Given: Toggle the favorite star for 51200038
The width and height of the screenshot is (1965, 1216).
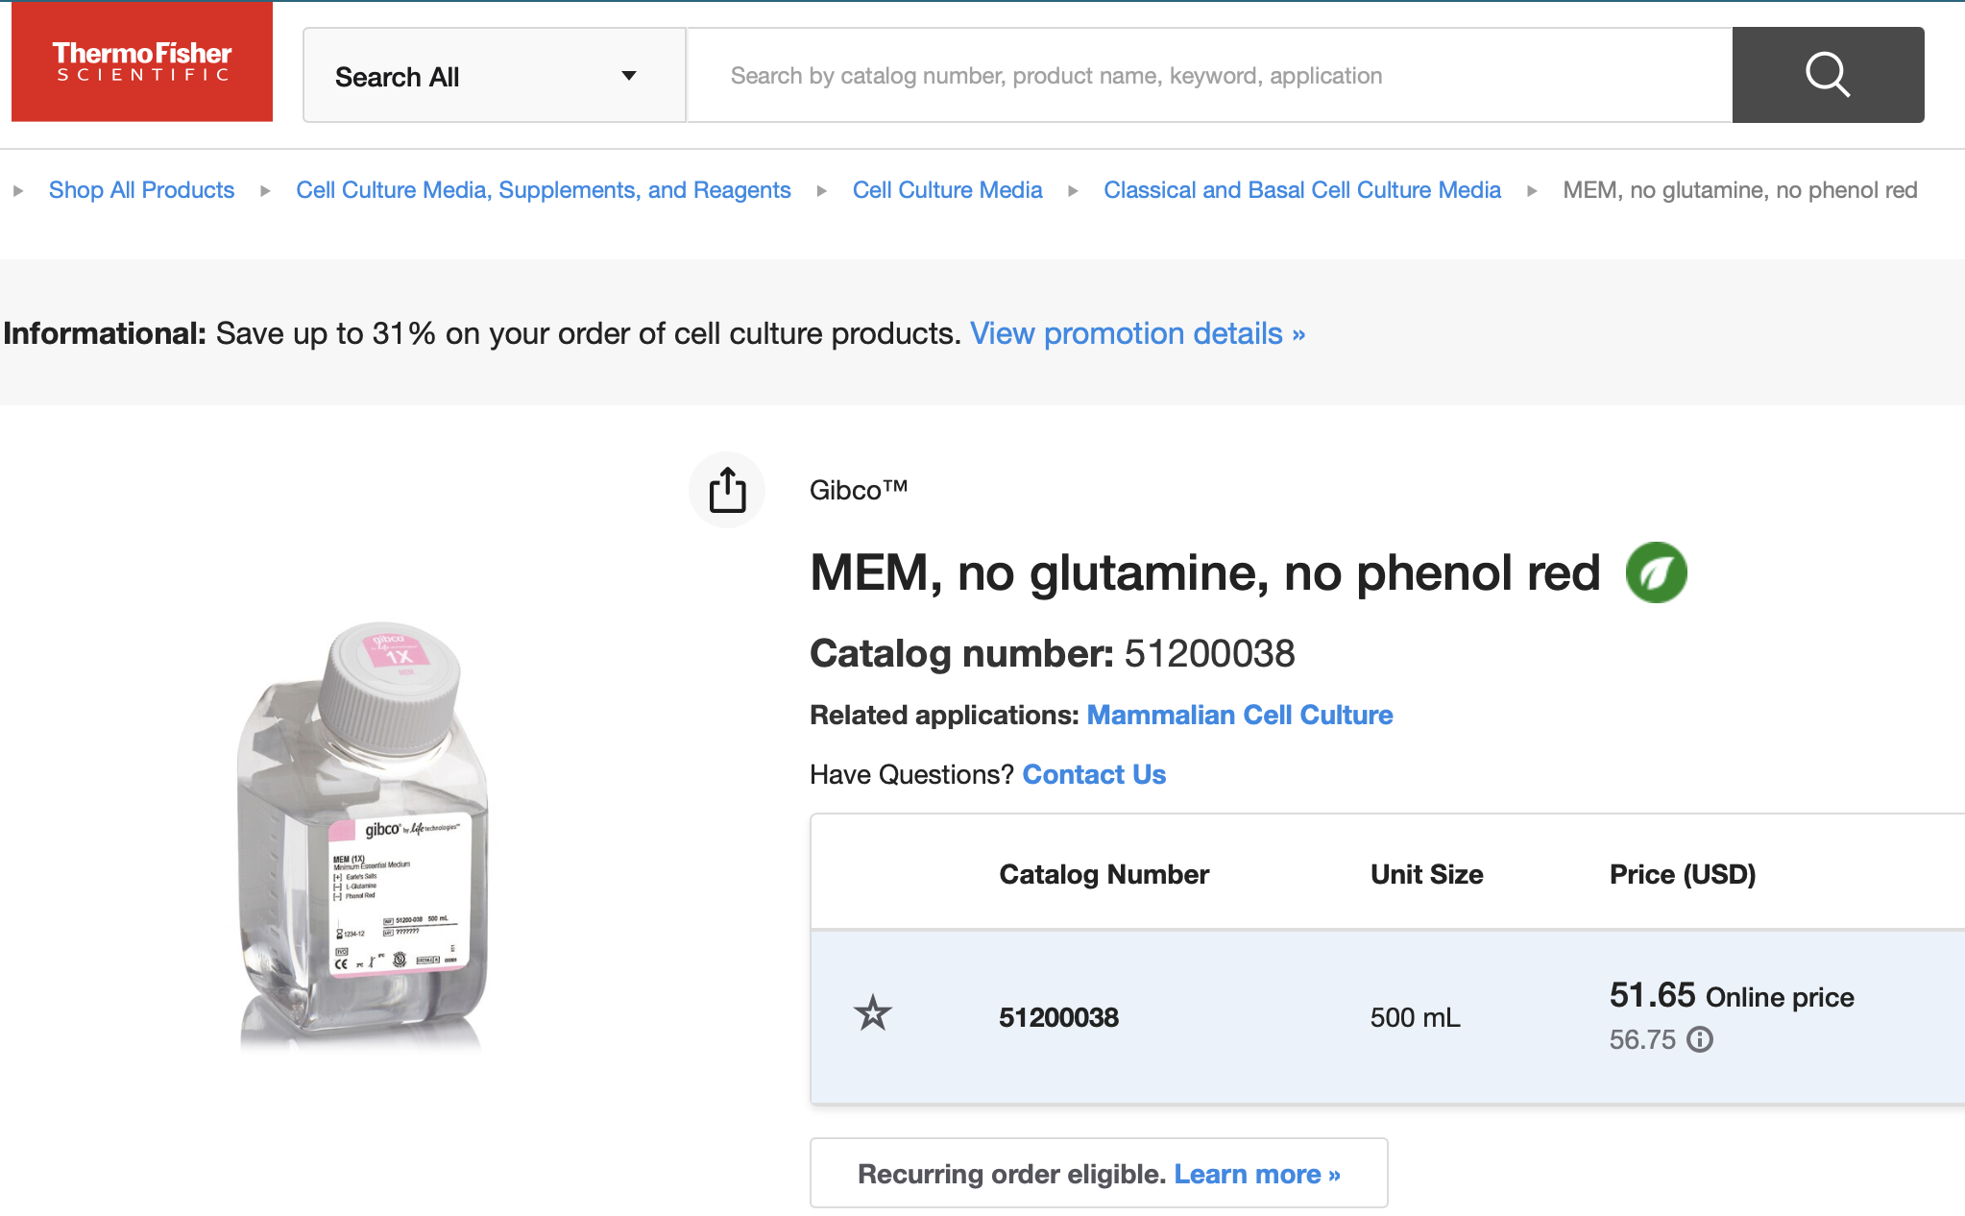Looking at the screenshot, I should [x=873, y=1014].
